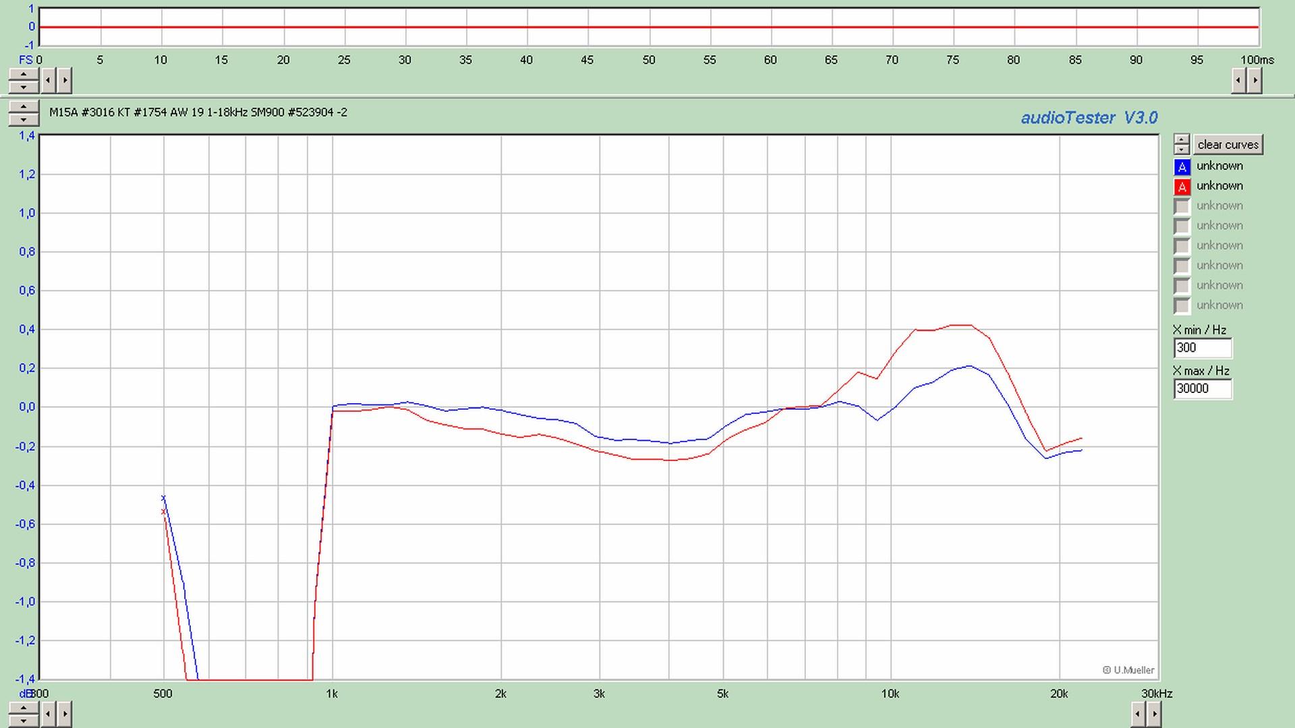
Task: Click the X max / Hz input field
Action: point(1202,389)
